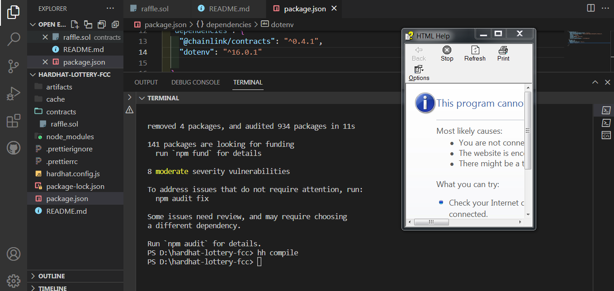This screenshot has height=291, width=614.
Task: Select README.md in Open Editors list
Action: coord(83,49)
